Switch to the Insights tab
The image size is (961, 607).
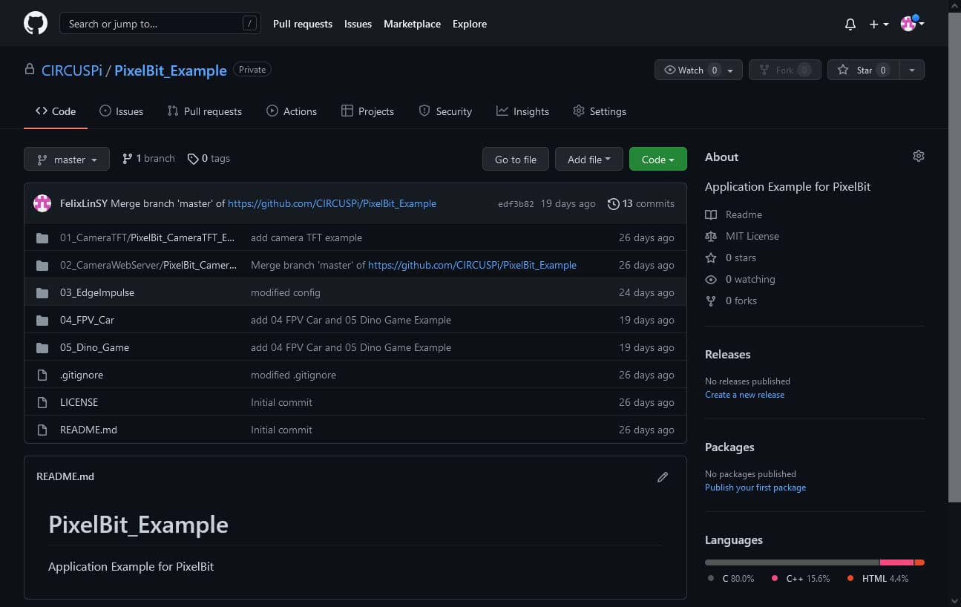point(523,111)
